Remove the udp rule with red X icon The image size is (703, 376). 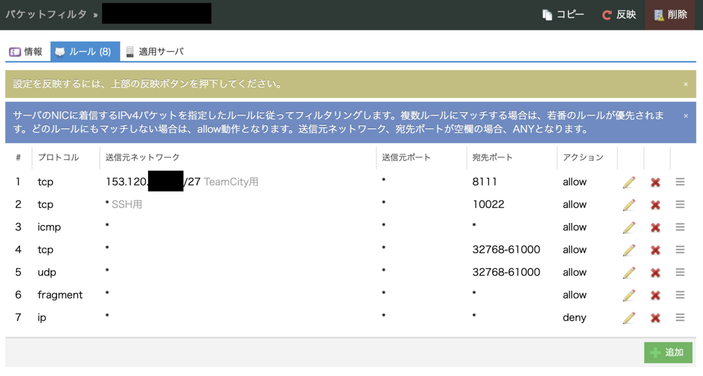[x=654, y=272]
